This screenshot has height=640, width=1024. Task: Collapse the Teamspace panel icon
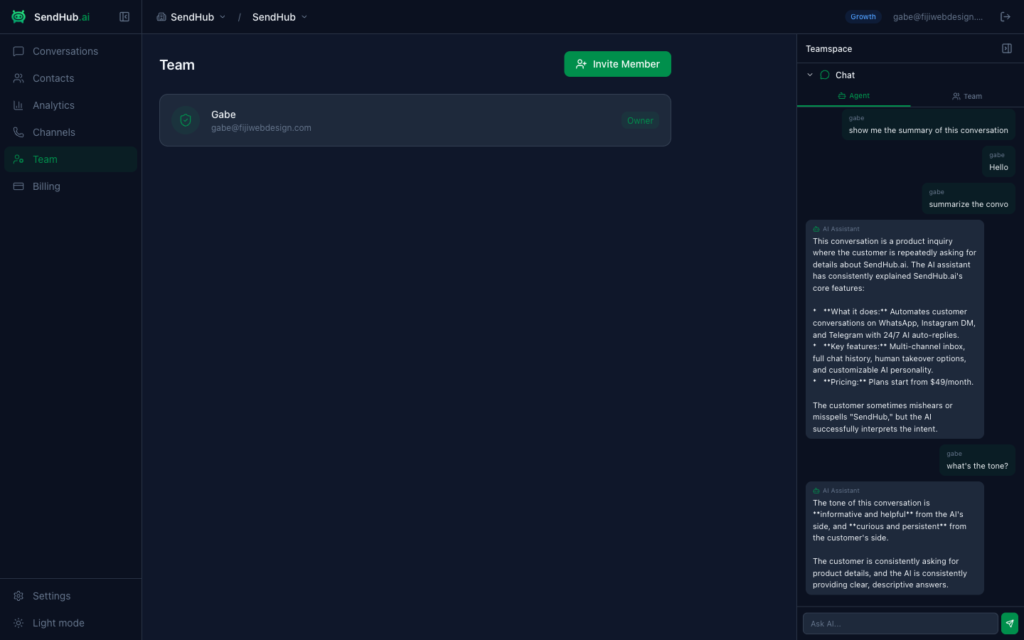[x=1007, y=48]
